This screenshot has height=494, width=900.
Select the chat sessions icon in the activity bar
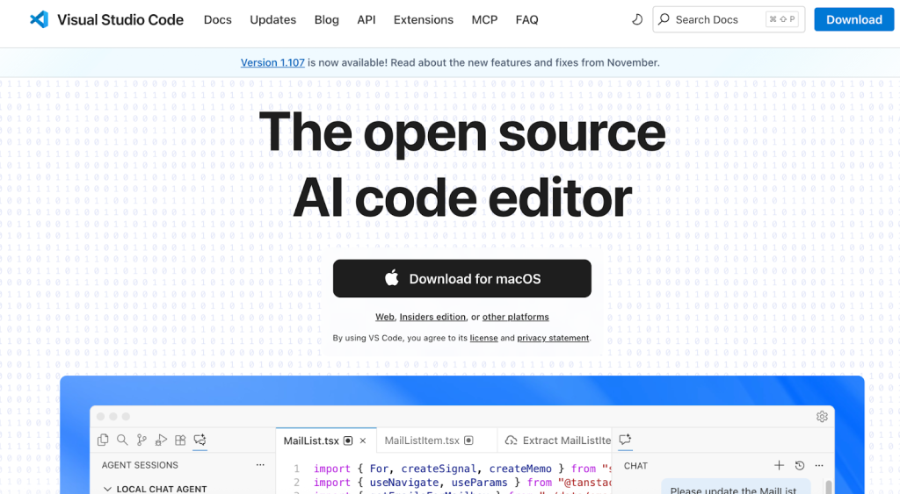tap(200, 440)
